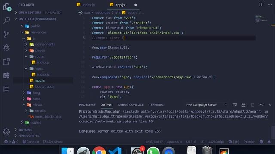Screen dimensions: 275x154
Task: Click Ln 5, Col 17 cursor position
Action: coord(154,142)
